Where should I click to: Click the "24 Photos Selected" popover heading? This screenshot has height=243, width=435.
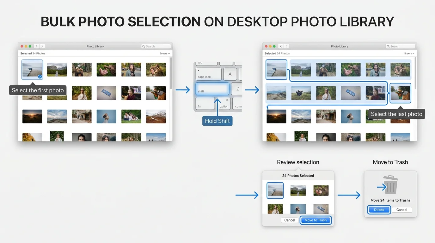298,176
